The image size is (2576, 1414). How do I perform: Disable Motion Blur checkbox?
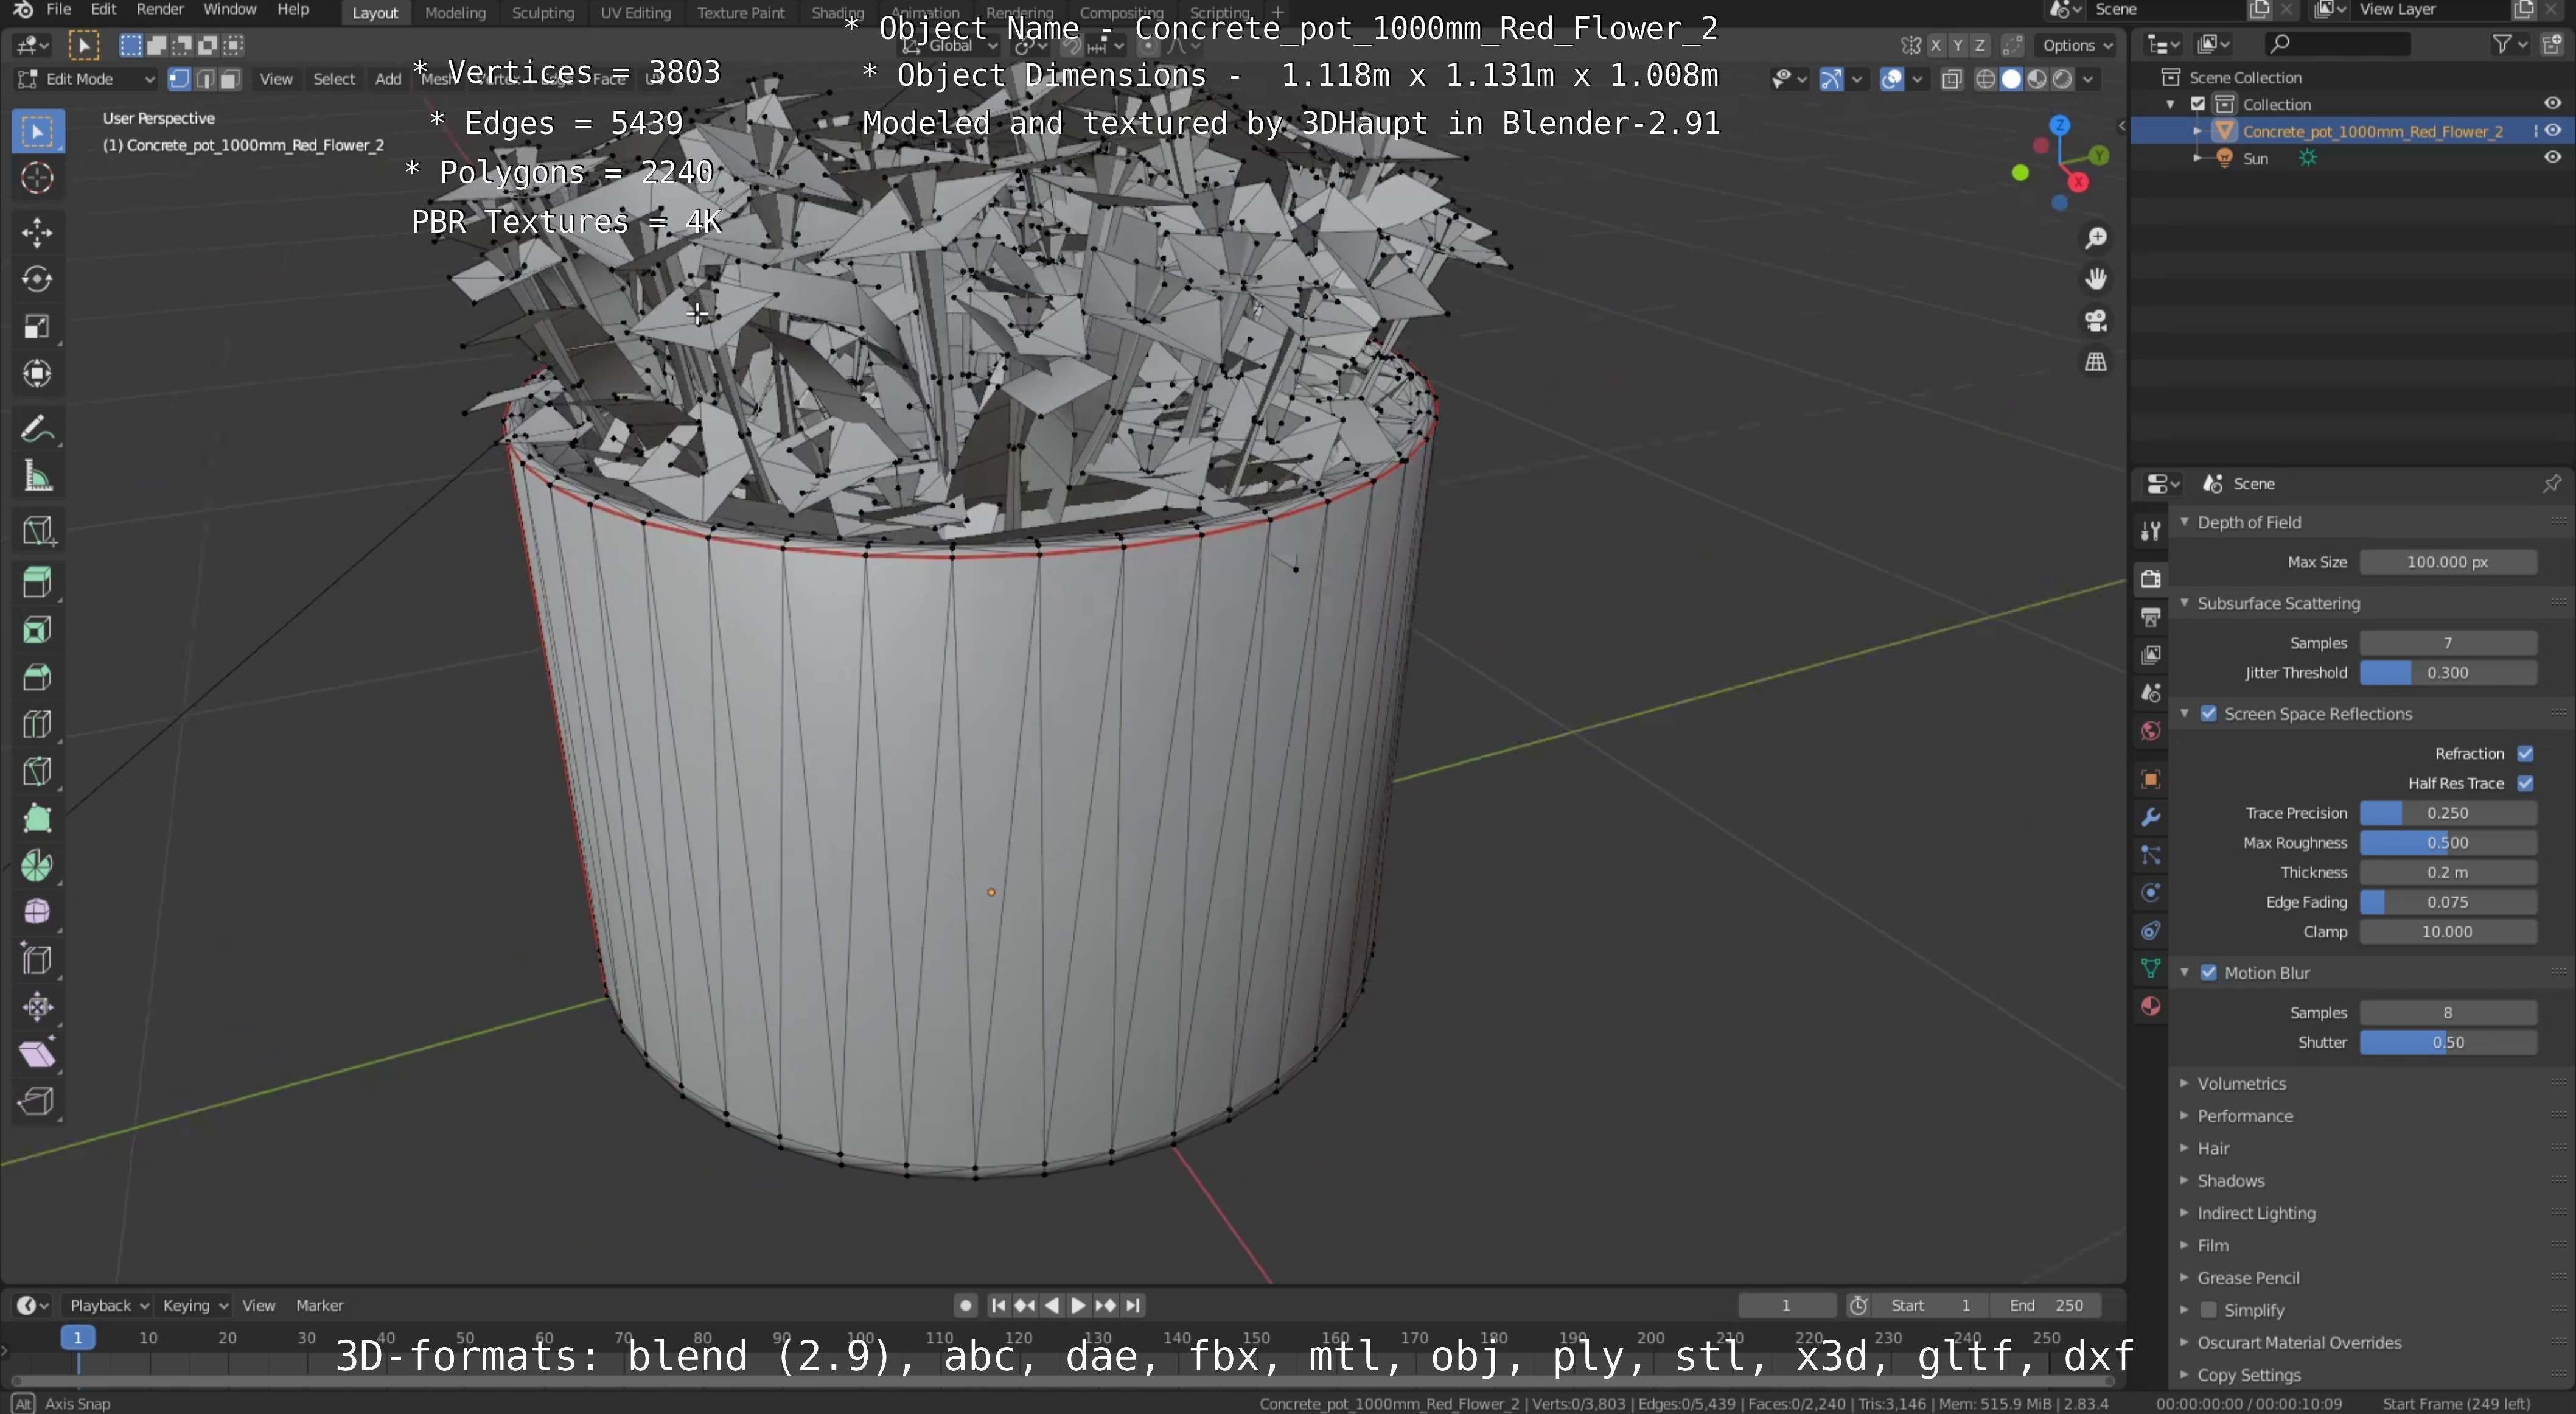tap(2208, 973)
